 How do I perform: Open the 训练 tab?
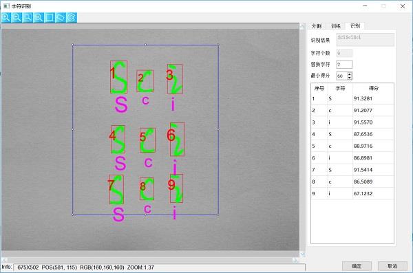tap(336, 26)
